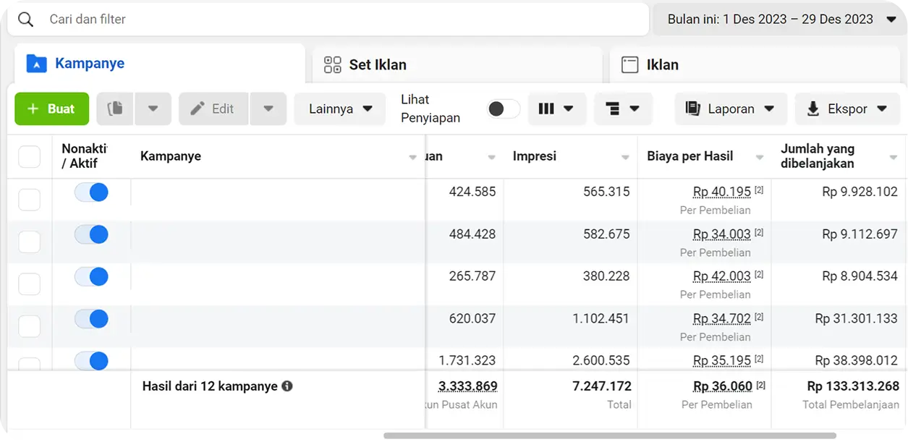Click the horizontal scrollbar at table bottom
Image resolution: width=908 pixels, height=442 pixels.
coord(609,435)
